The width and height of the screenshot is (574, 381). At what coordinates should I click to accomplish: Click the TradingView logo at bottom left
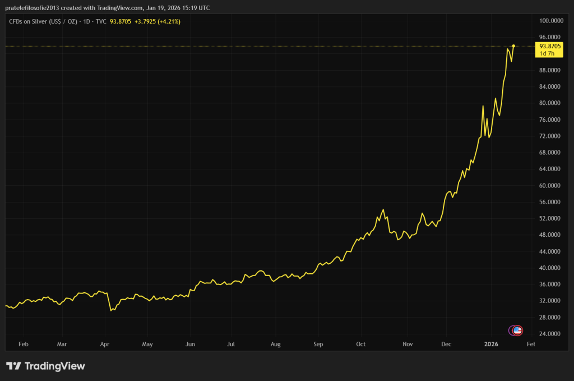click(45, 366)
